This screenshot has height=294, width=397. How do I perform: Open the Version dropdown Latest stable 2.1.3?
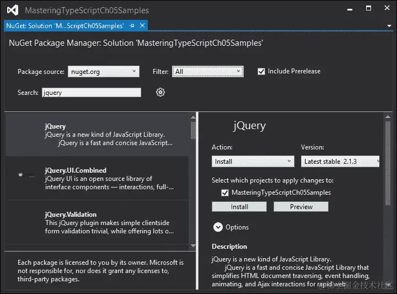pos(340,161)
